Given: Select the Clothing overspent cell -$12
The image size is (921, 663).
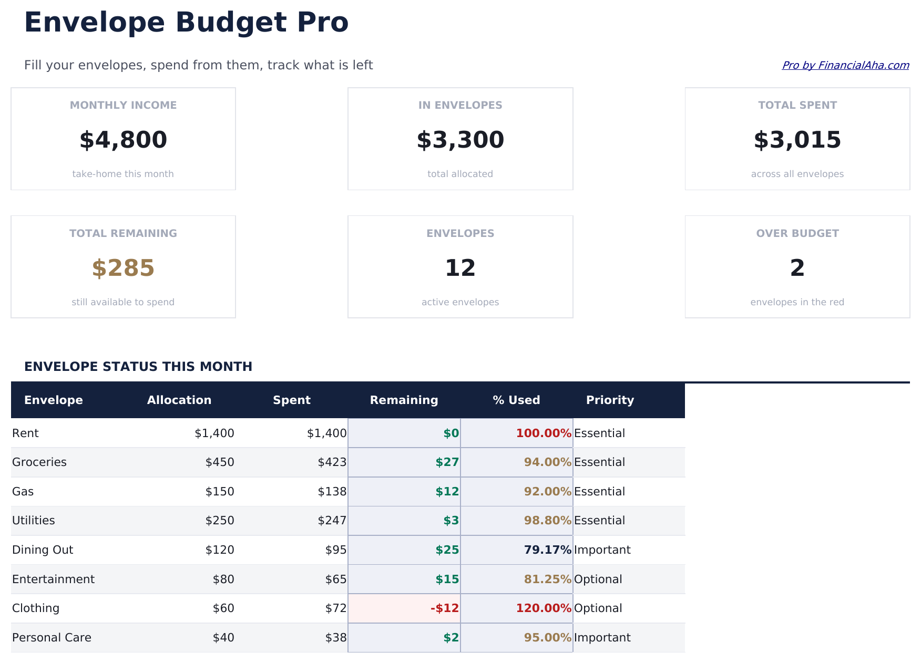Looking at the screenshot, I should (x=443, y=608).
